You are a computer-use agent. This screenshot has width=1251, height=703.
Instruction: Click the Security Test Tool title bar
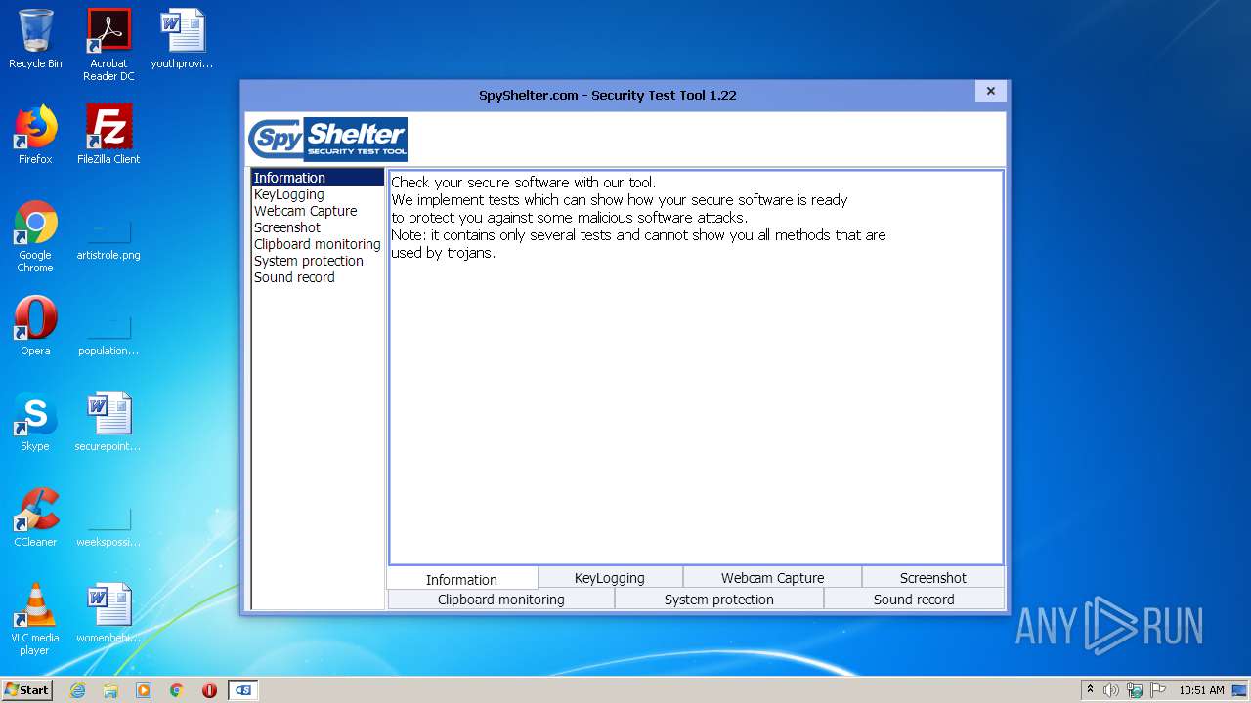pyautogui.click(x=608, y=95)
